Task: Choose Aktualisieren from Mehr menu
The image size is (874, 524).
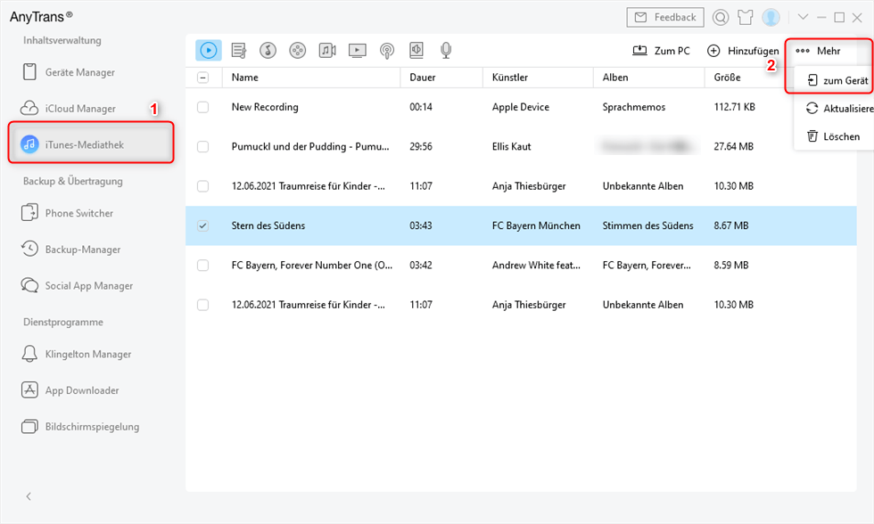Action: coord(839,109)
